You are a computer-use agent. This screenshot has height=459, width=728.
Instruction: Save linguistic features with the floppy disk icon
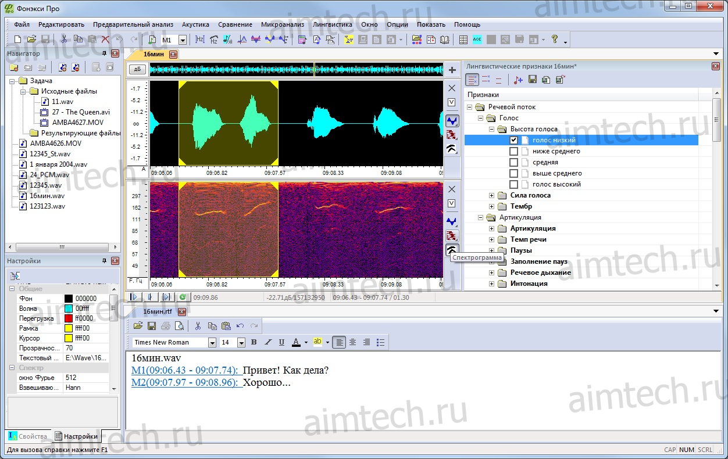[532, 80]
